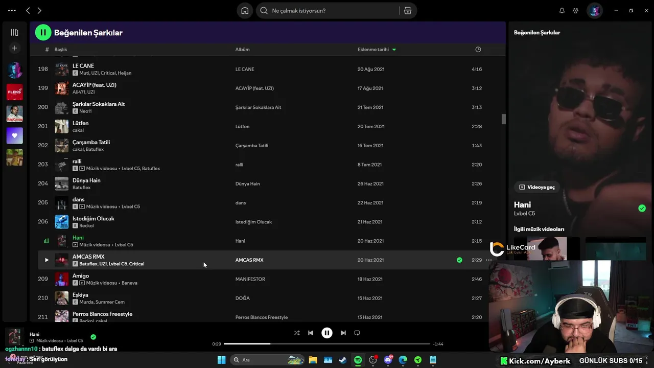Open Spotify taskbar icon
The width and height of the screenshot is (654, 368).
[358, 360]
